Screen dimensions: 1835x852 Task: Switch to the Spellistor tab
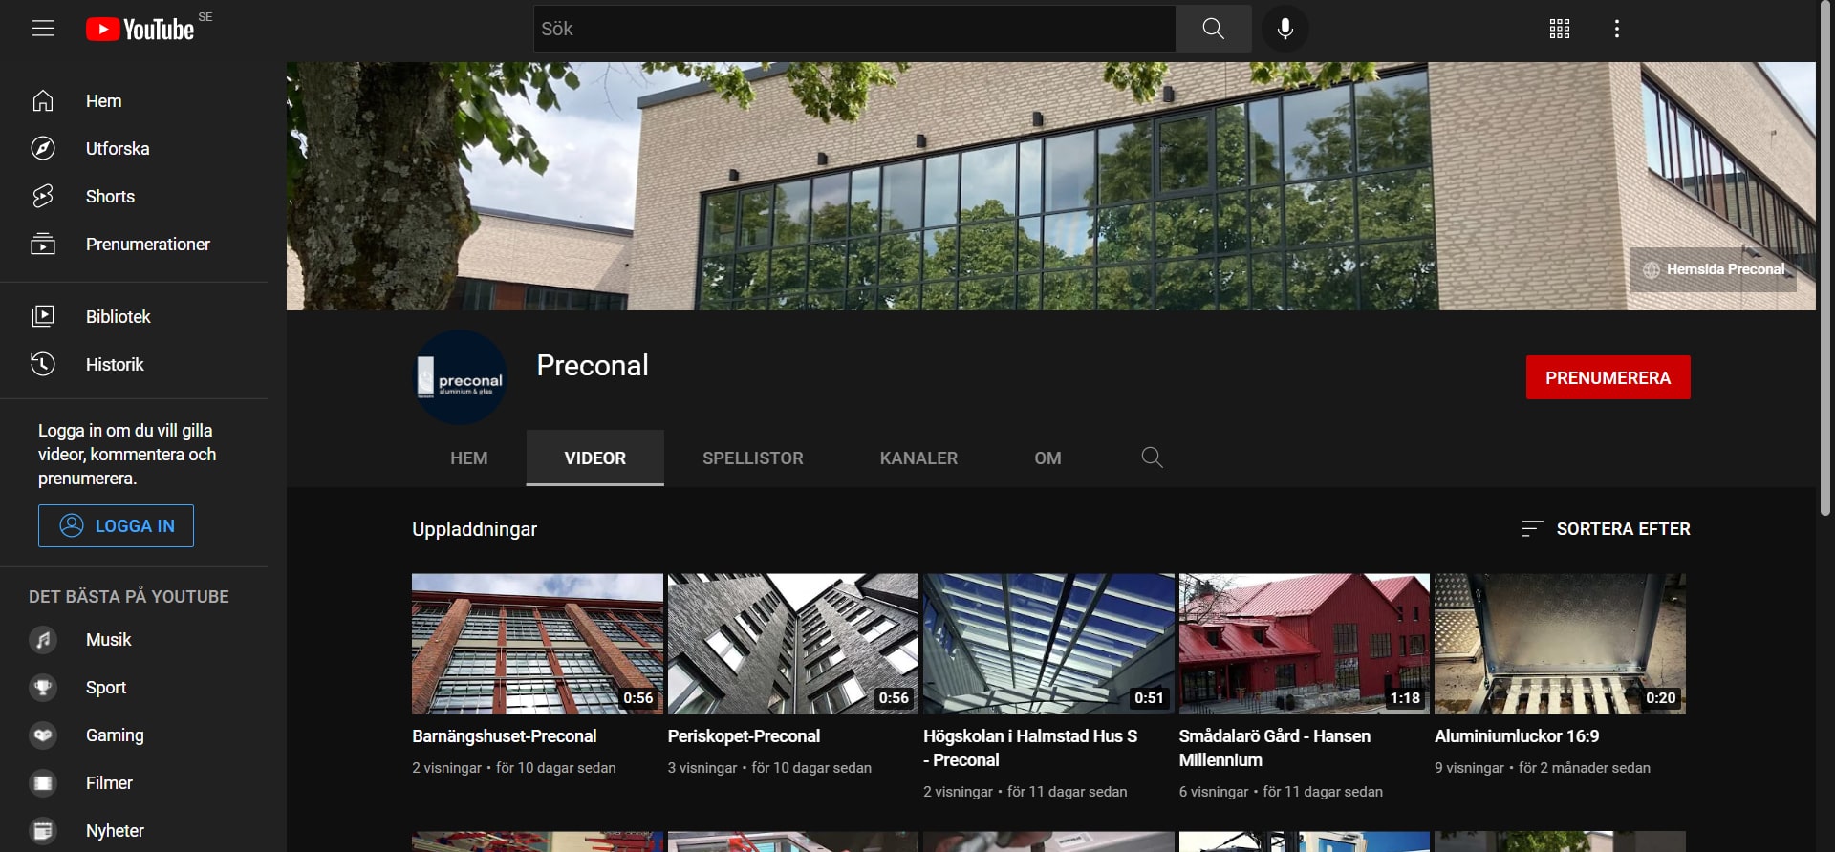(x=752, y=458)
